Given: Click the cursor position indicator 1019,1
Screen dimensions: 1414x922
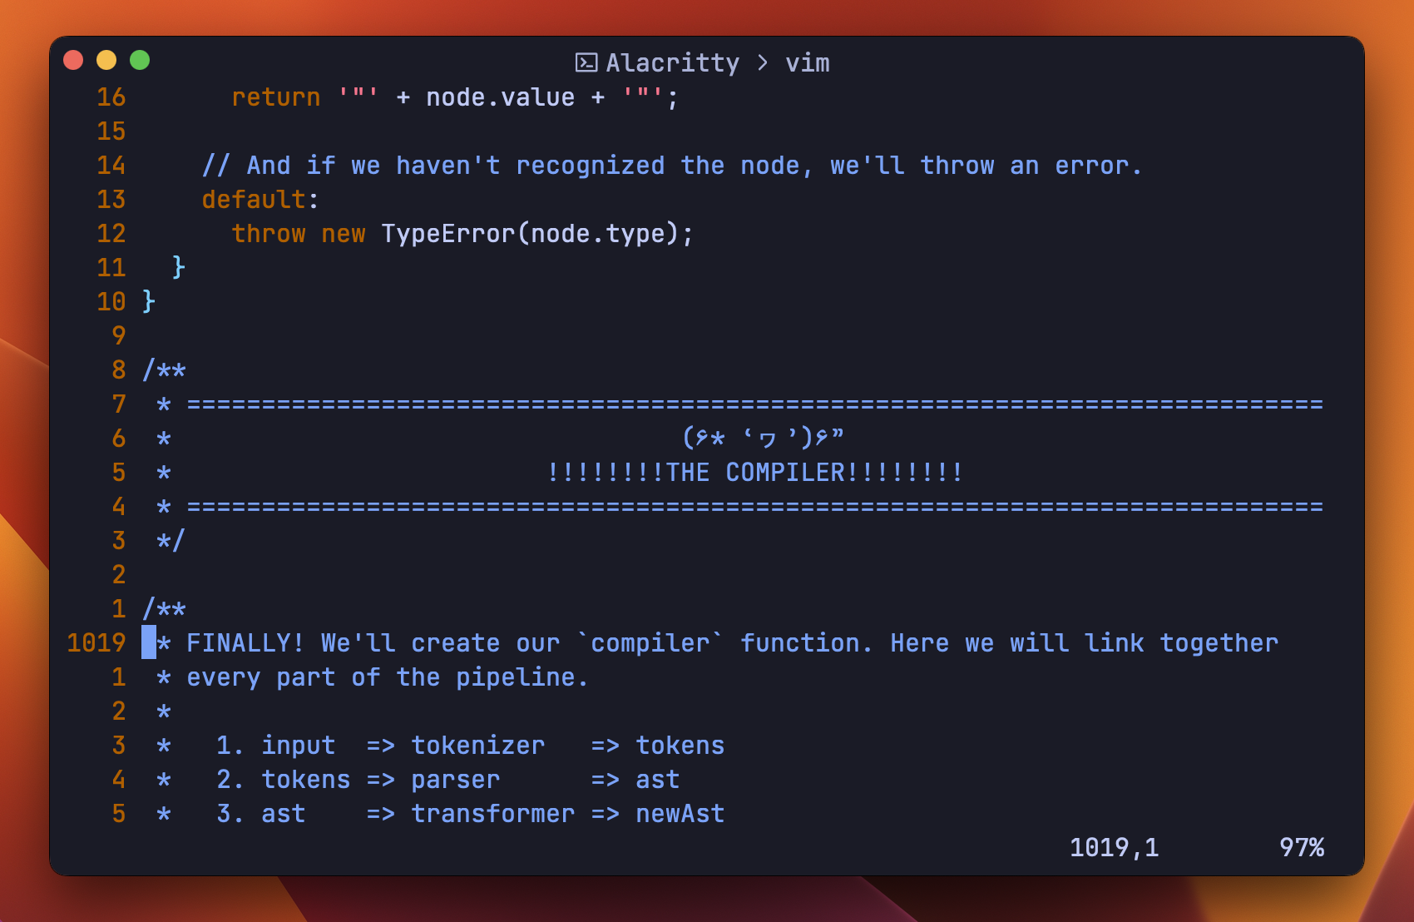Looking at the screenshot, I should coord(1113,847).
